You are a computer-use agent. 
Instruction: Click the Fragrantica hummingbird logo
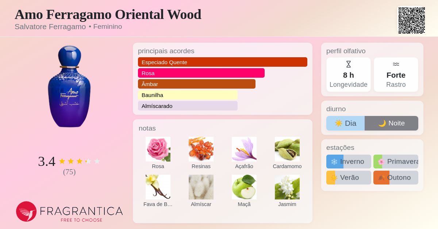(x=26, y=211)
